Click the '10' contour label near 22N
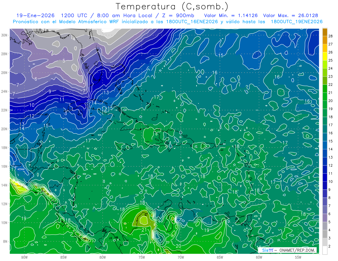Screen dimensions: 338x261 click(32, 105)
